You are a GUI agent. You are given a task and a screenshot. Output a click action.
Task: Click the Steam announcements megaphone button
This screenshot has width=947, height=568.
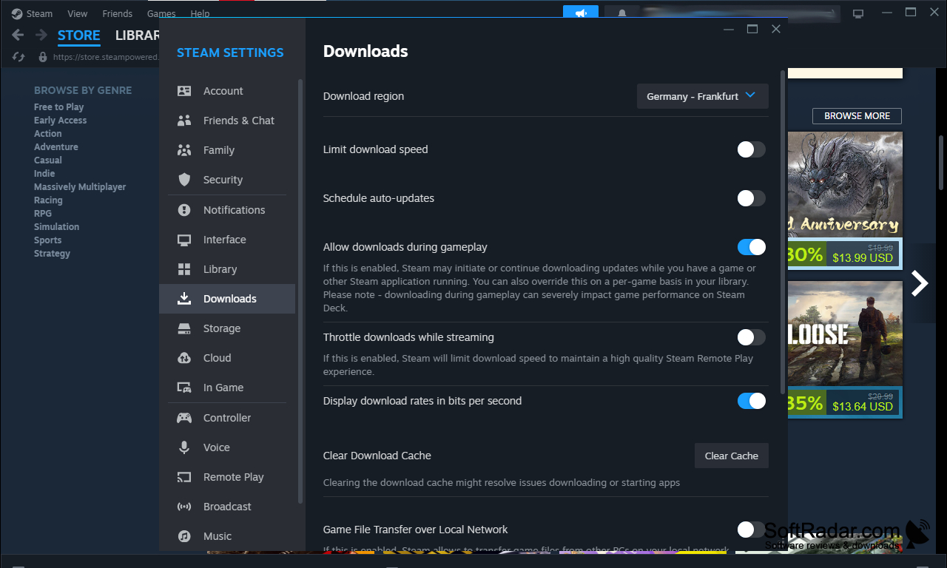click(581, 13)
